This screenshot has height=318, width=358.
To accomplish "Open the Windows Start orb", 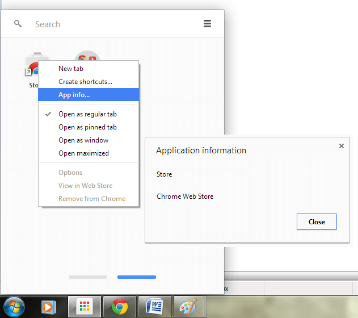I will pos(14,307).
